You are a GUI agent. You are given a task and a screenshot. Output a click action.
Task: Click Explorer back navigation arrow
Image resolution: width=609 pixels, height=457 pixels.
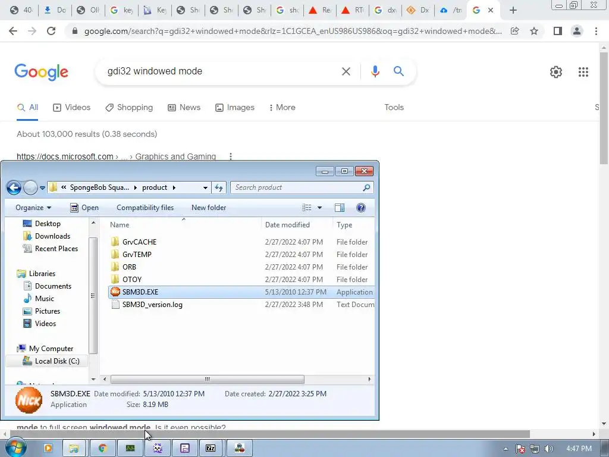click(x=14, y=187)
